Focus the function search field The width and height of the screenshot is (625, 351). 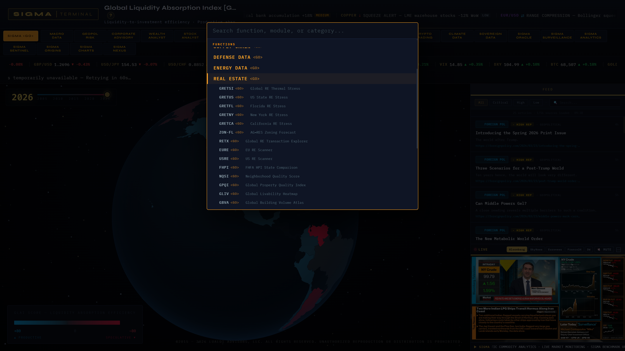click(312, 31)
